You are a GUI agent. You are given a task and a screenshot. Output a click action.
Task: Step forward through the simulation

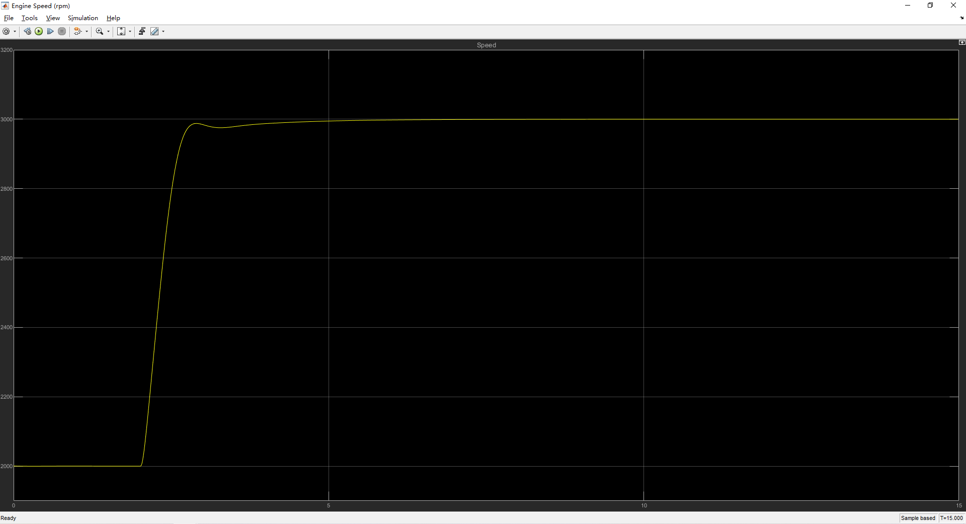[x=50, y=31]
